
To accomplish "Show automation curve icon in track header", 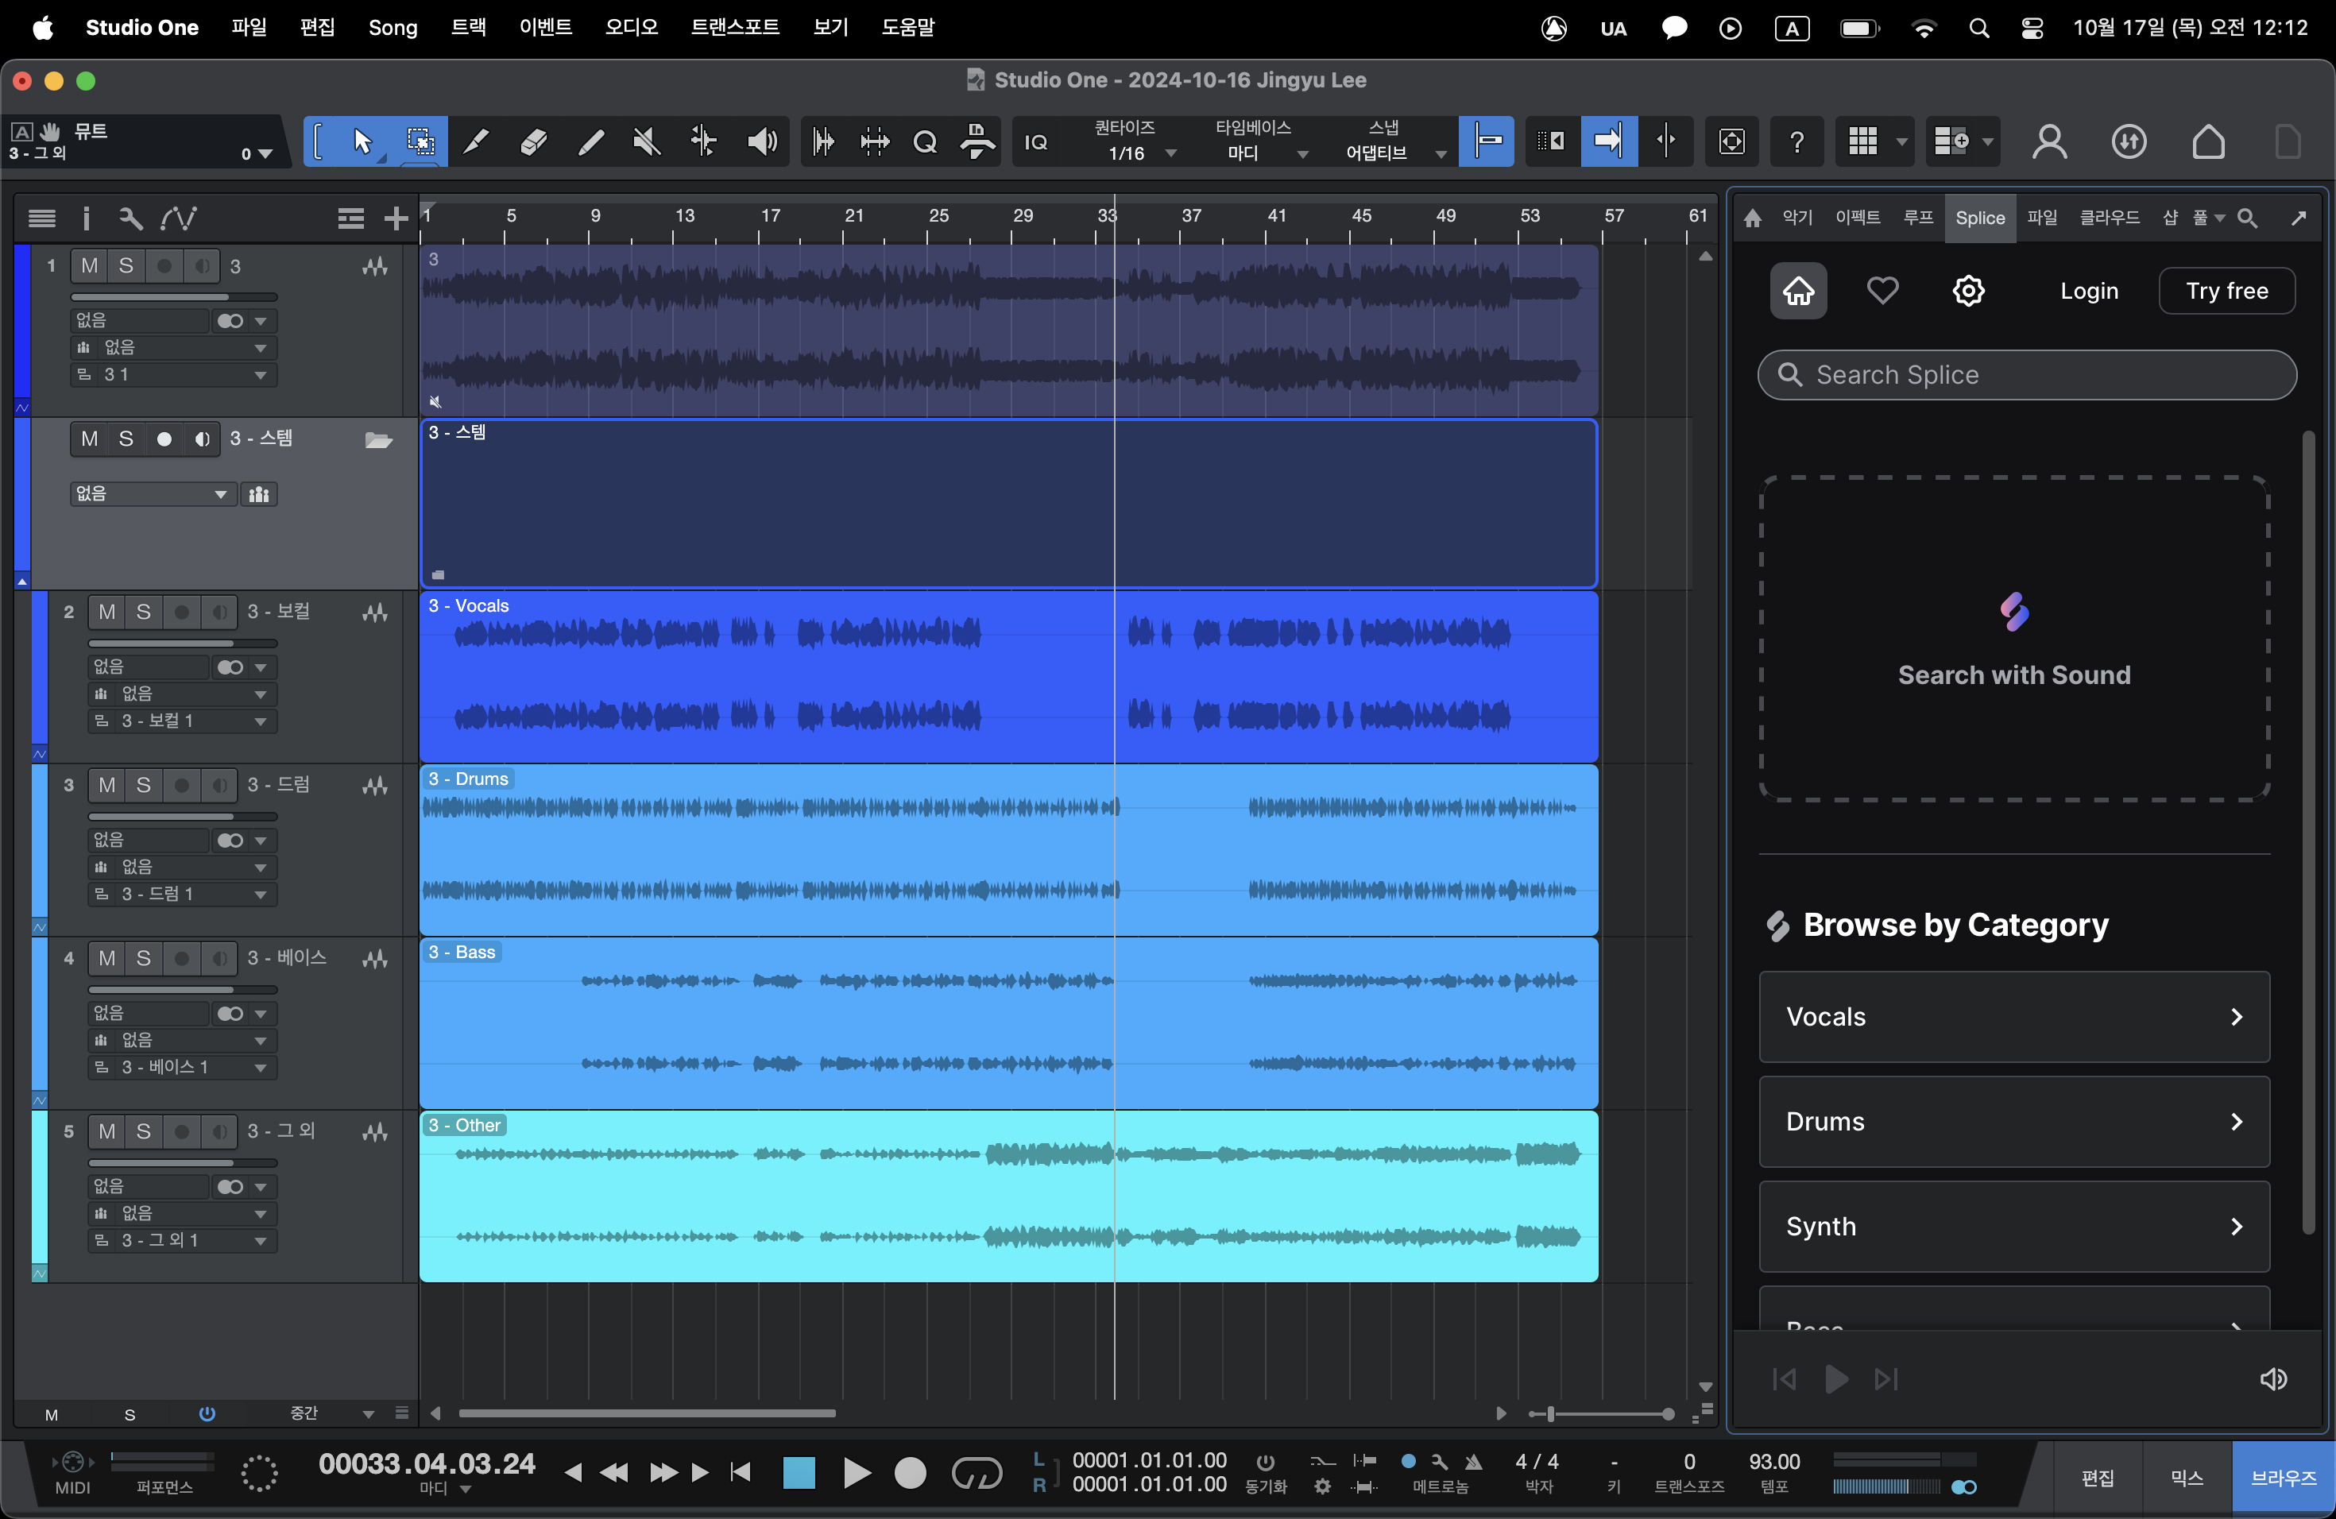I will click(179, 218).
